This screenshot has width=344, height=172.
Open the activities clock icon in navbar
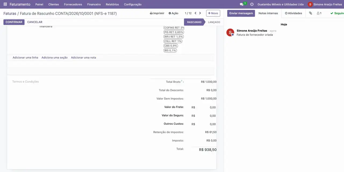pos(252,4)
